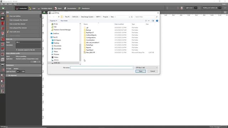Click the refresh icon in address bar
Screen dimensions: 228x128
(132, 17)
